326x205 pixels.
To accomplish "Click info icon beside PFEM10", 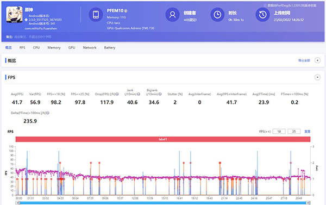I will [126, 11].
